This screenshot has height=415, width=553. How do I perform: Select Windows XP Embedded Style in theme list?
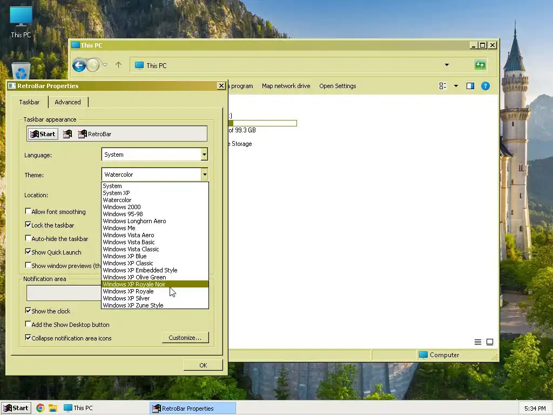click(155, 270)
